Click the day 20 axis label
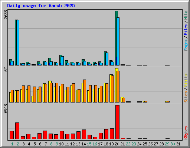This screenshot has height=148, width=190. tap(117, 144)
